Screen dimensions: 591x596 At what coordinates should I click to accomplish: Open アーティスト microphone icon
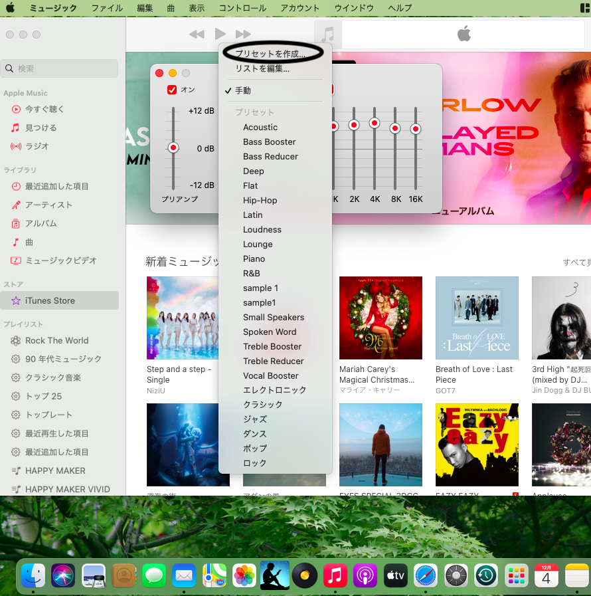pyautogui.click(x=15, y=205)
